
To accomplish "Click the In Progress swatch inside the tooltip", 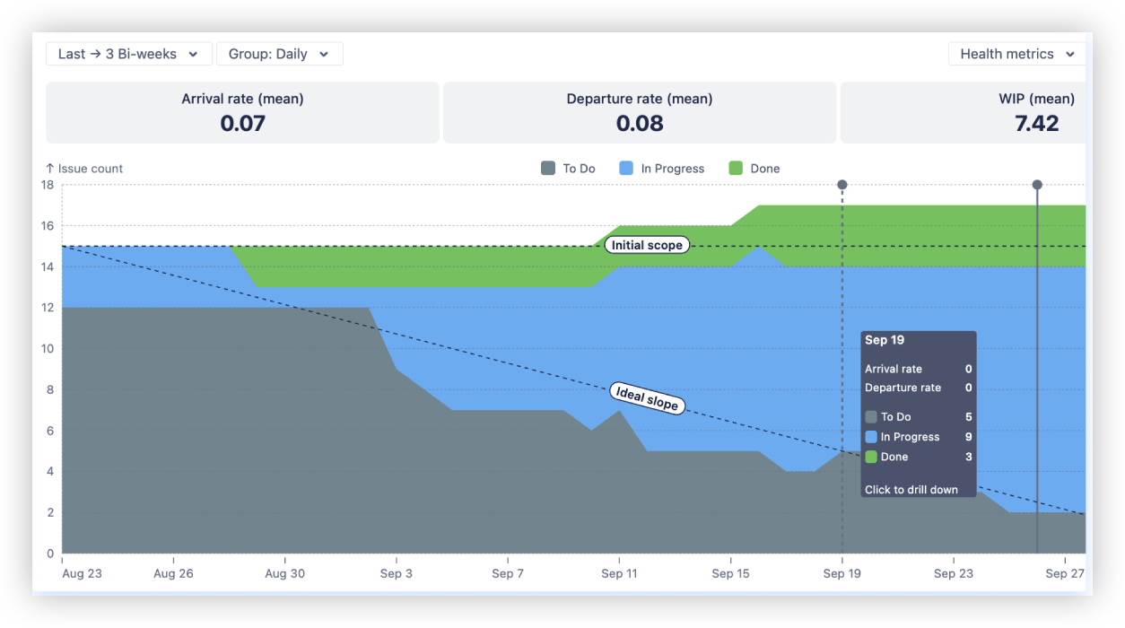I will [x=871, y=437].
